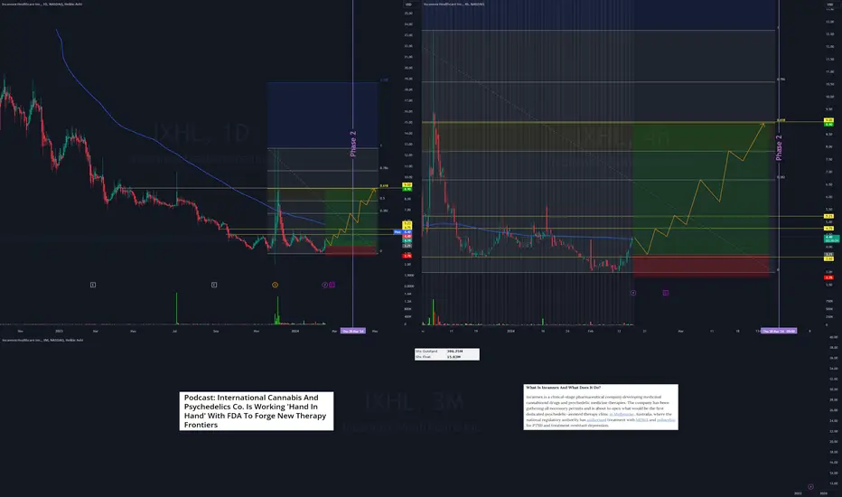This screenshot has width=842, height=497.
Task: Open the USD currency label on the daily chart price axis
Action: [x=408, y=5]
